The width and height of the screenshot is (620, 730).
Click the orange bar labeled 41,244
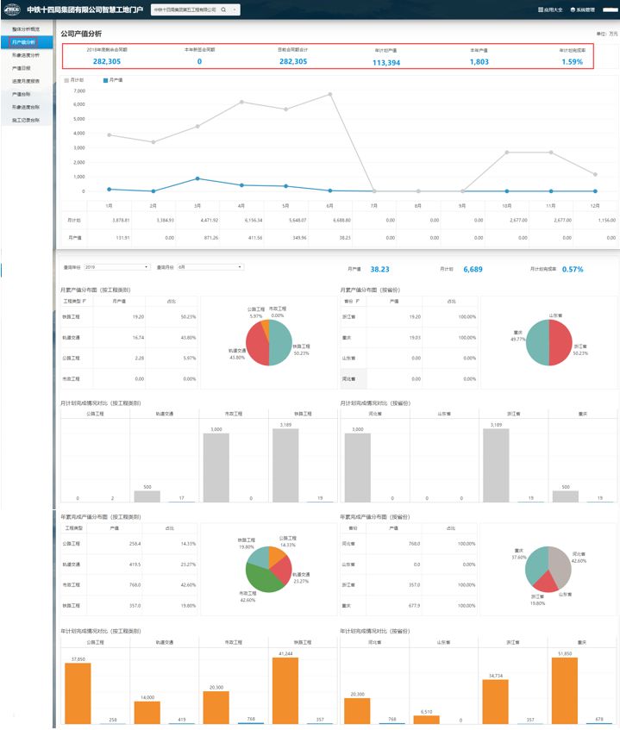coord(285,691)
